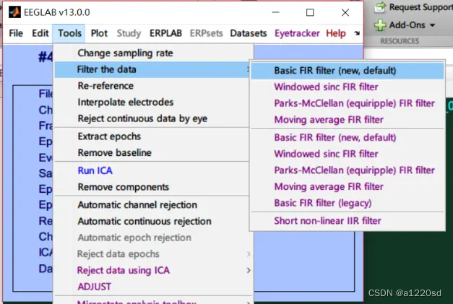Expand the Reject data epochs submenu arrow

coord(249,254)
